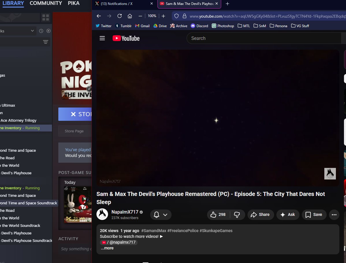Share the video

(261, 215)
